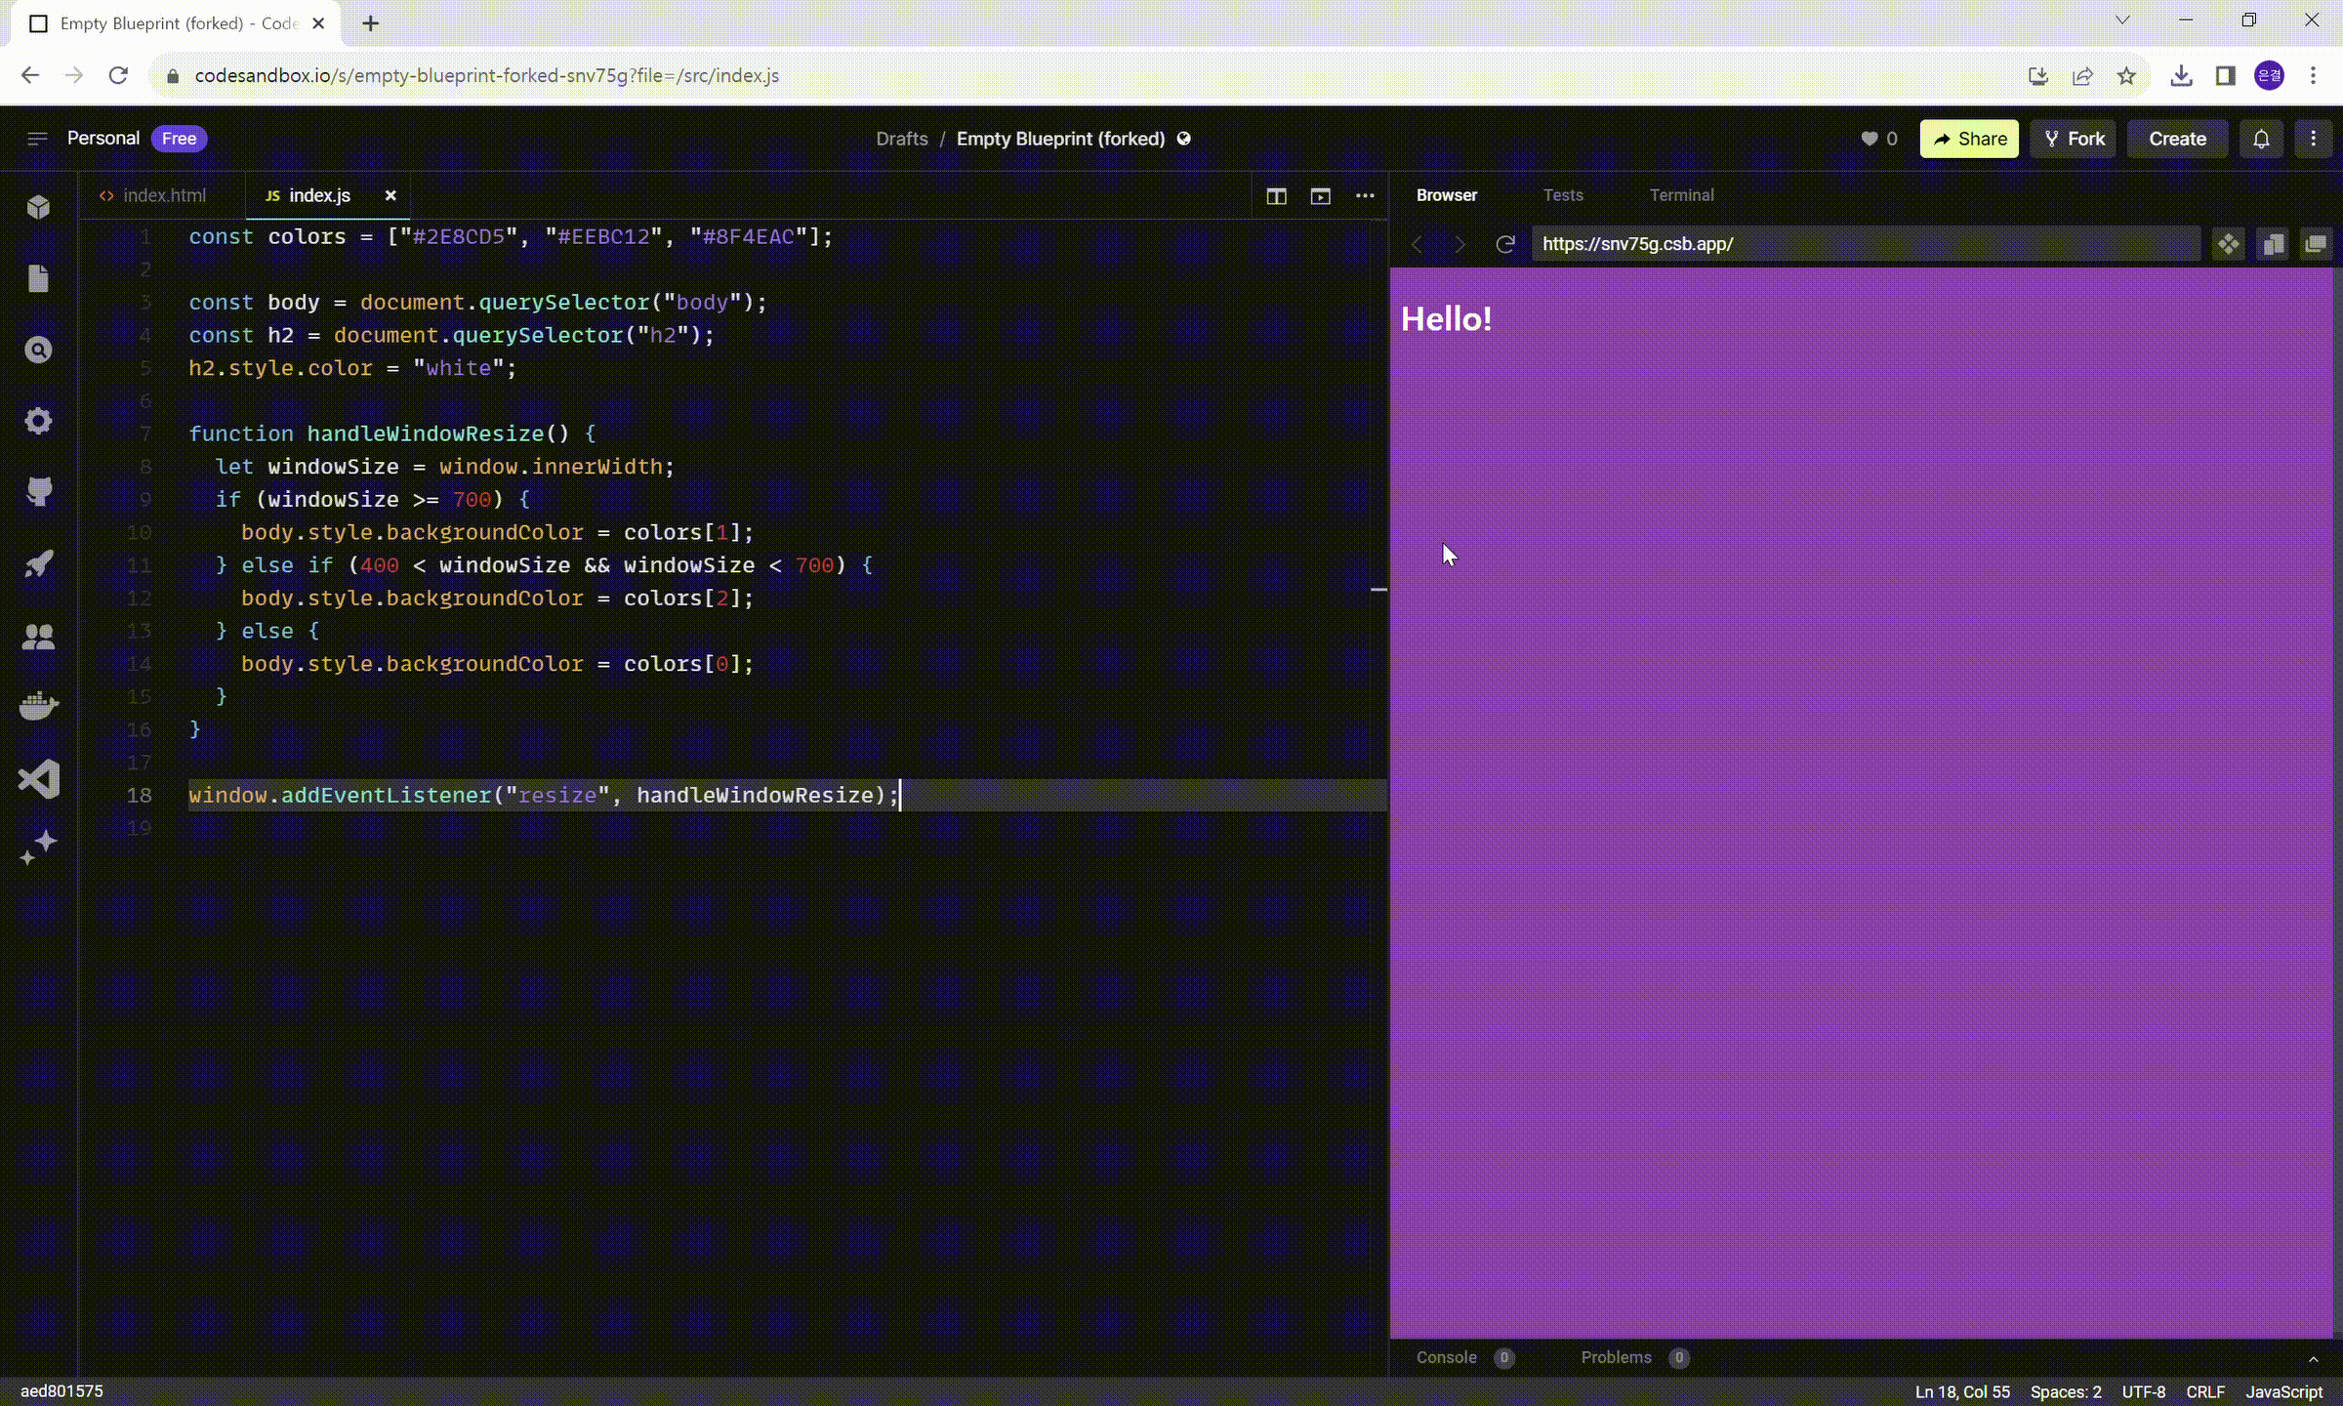This screenshot has width=2343, height=1406.
Task: Switch to the index.html tab
Action: [163, 195]
